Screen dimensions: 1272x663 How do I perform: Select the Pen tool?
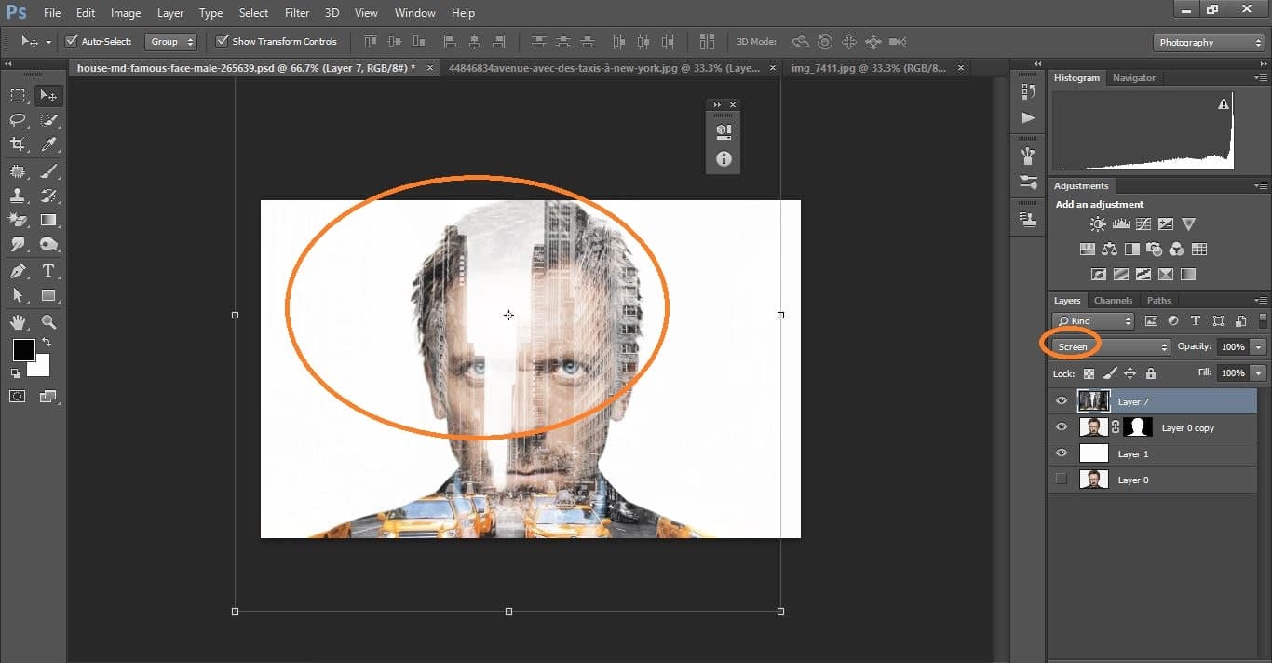coord(17,271)
